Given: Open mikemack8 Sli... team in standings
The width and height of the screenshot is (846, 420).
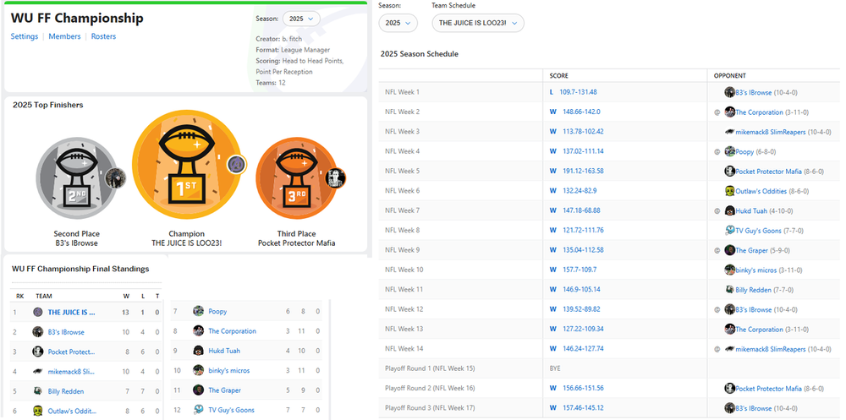Looking at the screenshot, I should click(71, 372).
